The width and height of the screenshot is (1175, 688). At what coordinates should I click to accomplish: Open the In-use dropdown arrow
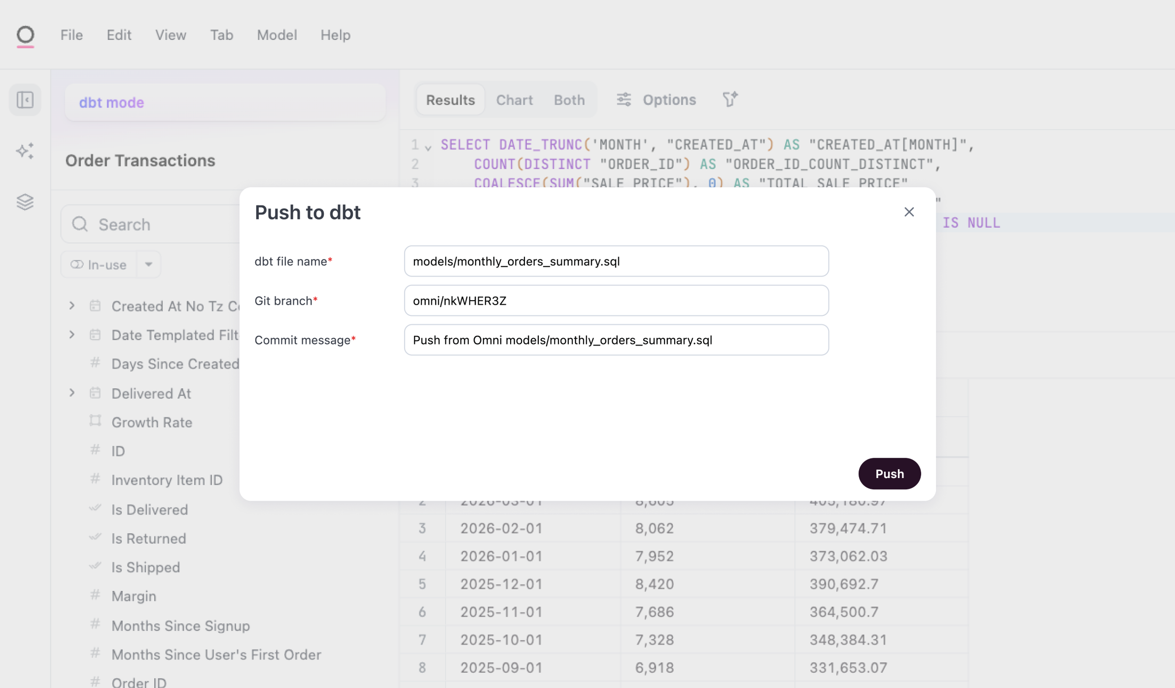tap(148, 265)
